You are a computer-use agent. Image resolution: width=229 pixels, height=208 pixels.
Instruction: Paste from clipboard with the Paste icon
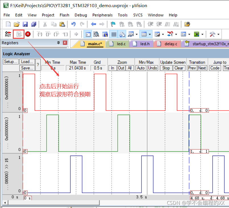pos(62,24)
